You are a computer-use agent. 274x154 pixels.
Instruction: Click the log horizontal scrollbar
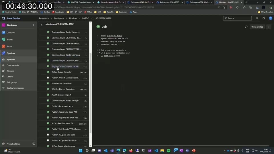click(x=181, y=146)
